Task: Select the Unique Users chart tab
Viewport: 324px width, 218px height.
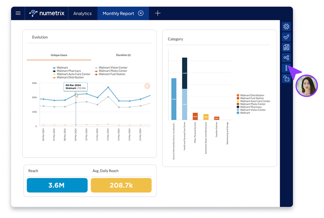Action: pos(59,55)
